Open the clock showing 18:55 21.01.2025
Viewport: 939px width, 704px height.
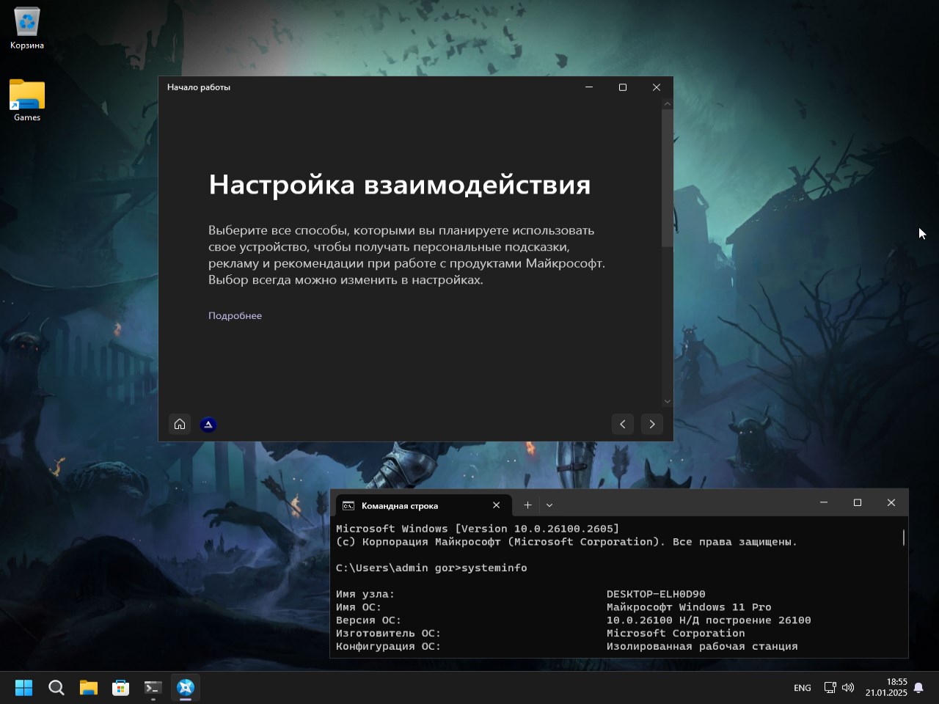886,687
